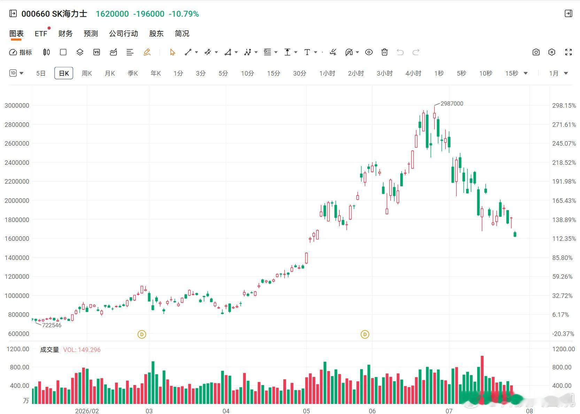Expand the magnet tool dropdown arrow
This screenshot has height=414, width=580.
357,52
